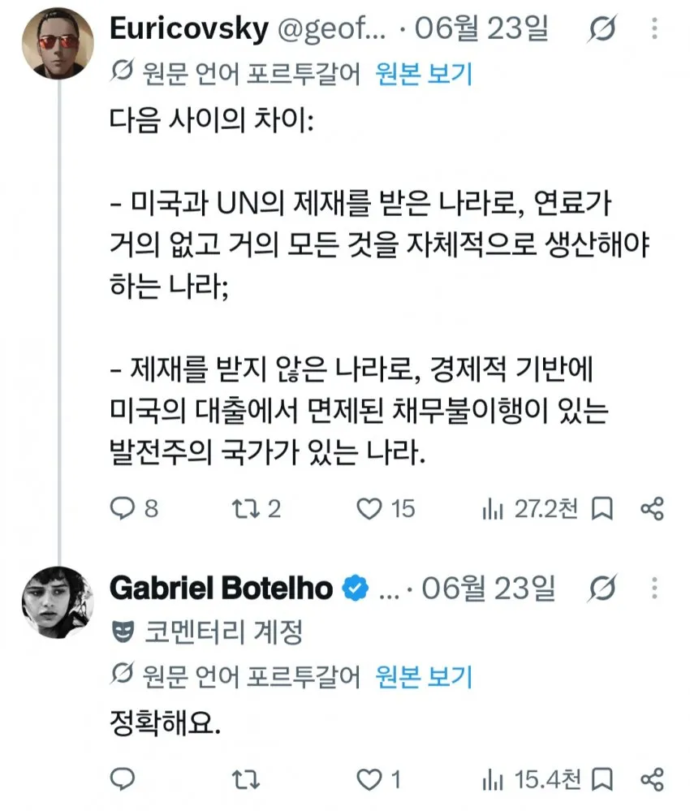View analytics showing 27.2천 views
The width and height of the screenshot is (690, 811).
point(529,508)
